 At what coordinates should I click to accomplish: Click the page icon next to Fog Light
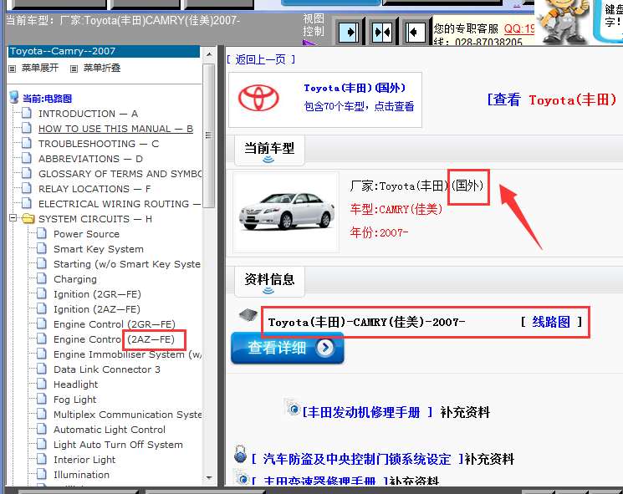pyautogui.click(x=42, y=399)
